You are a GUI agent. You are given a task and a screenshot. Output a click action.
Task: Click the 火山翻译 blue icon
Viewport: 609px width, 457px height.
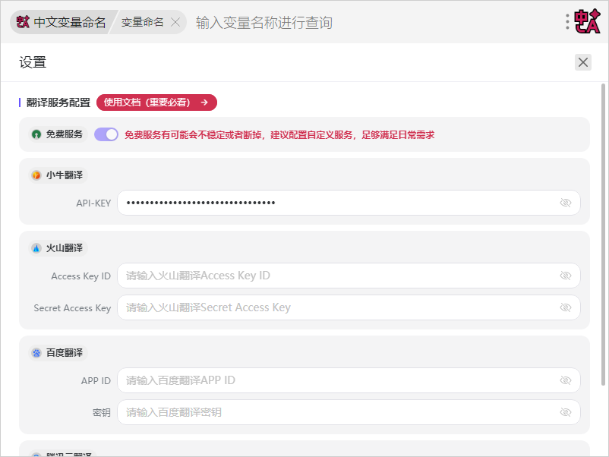pyautogui.click(x=36, y=248)
